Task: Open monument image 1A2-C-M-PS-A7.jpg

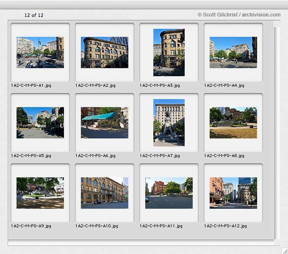Action: (169, 123)
